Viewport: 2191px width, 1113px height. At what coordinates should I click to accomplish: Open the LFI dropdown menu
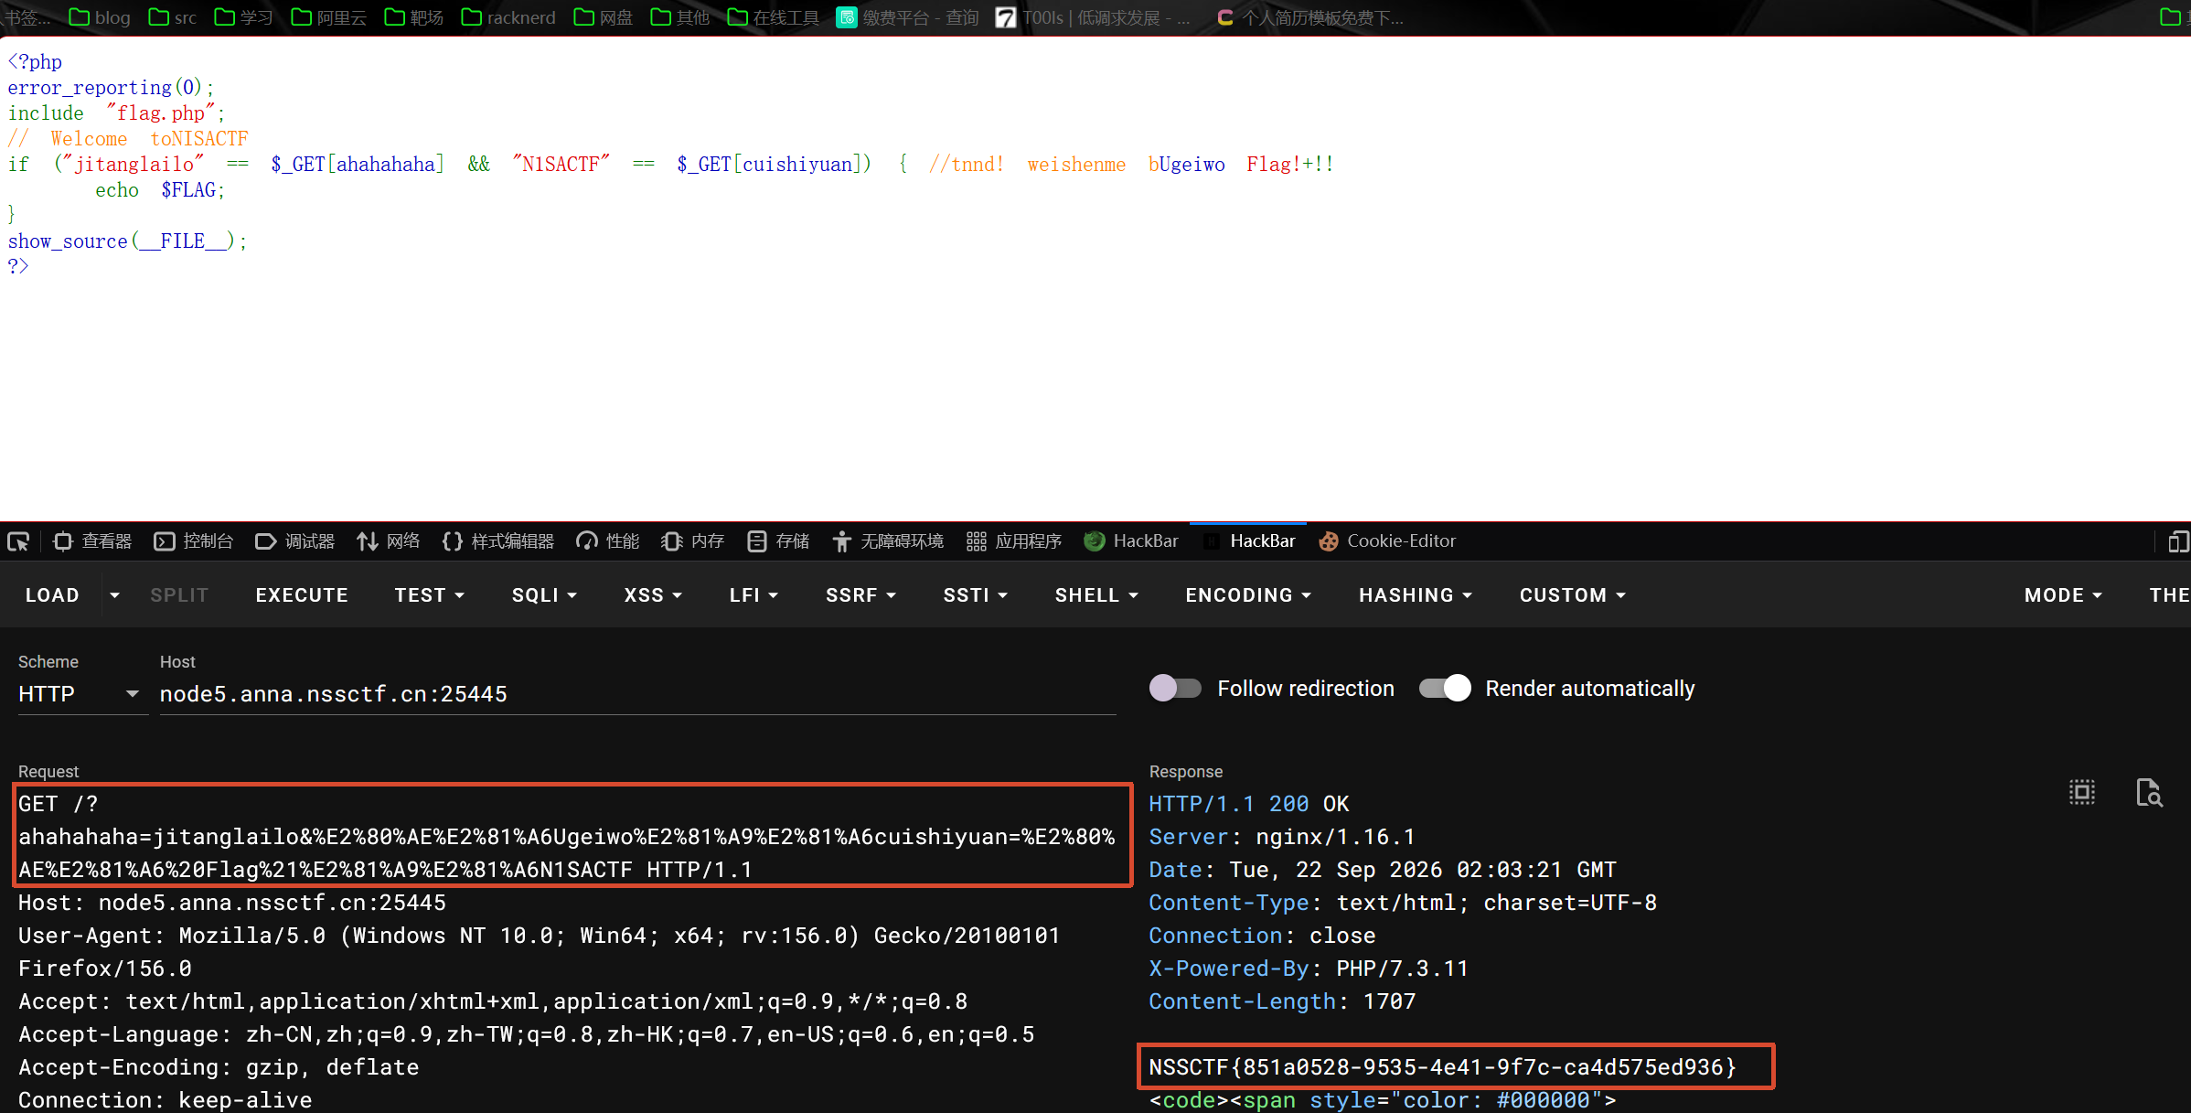point(753,595)
